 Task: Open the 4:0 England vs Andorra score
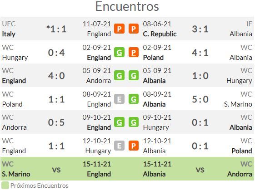(56, 76)
